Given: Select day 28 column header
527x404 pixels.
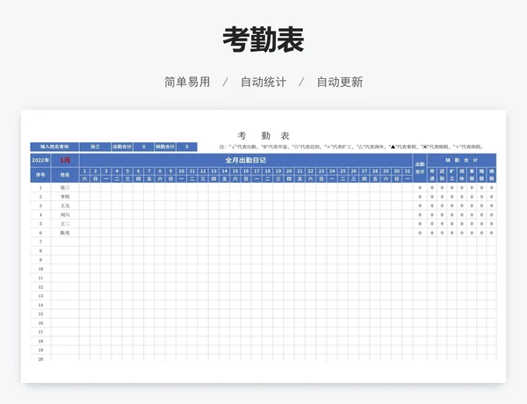Looking at the screenshot, I should 375,171.
